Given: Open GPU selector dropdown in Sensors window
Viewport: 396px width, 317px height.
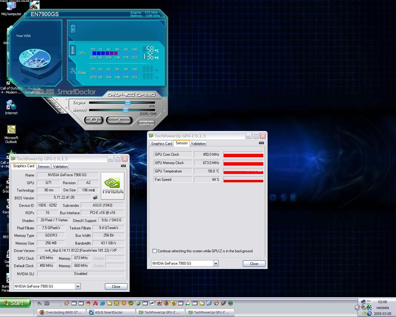Looking at the screenshot, I should pos(216,263).
